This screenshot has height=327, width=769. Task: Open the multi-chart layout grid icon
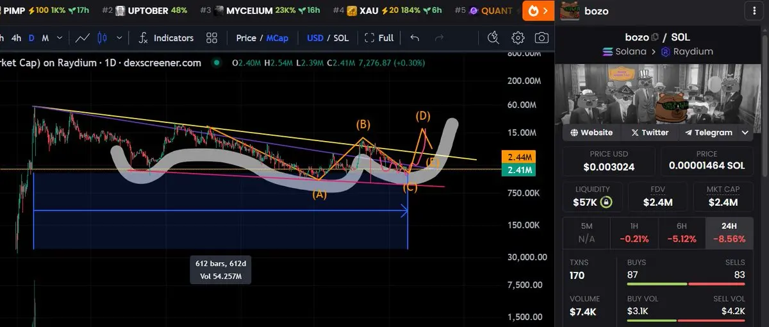(x=212, y=38)
